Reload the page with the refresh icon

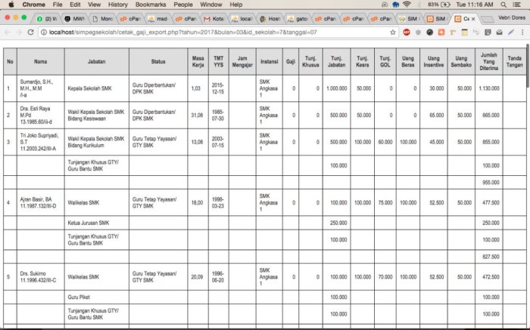tap(30, 32)
